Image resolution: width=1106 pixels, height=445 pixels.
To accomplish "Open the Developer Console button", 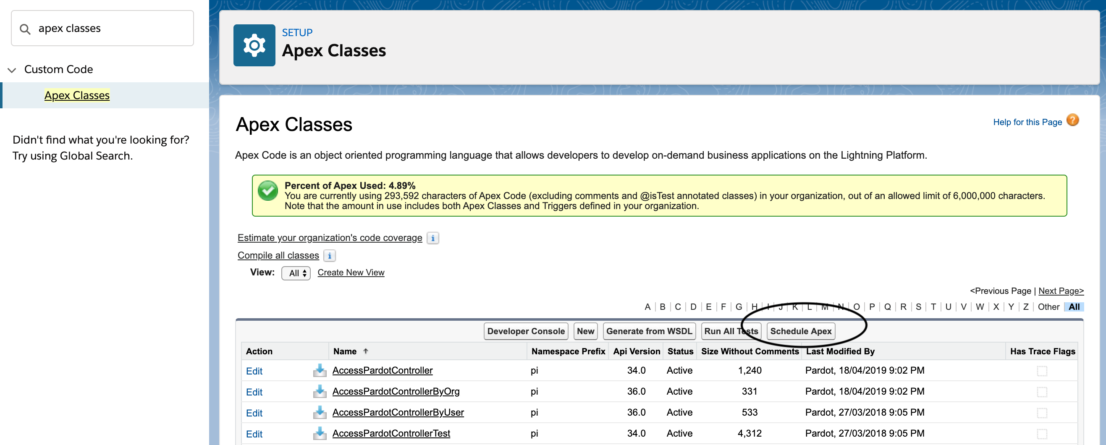I will [x=526, y=331].
